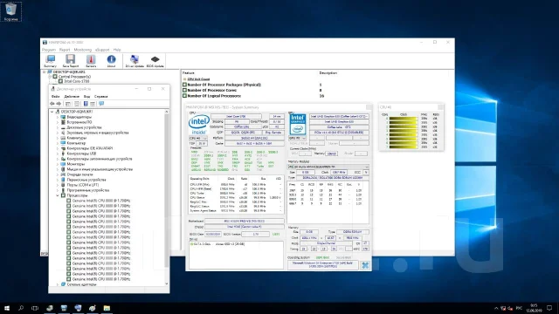Open the CPU #0 selector dropdown
Image resolution: width=559 pixels, height=314 pixels.
(x=198, y=138)
